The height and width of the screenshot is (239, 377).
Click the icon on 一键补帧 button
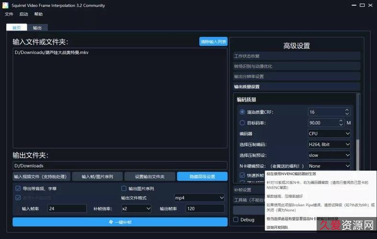pyautogui.click(x=111, y=222)
